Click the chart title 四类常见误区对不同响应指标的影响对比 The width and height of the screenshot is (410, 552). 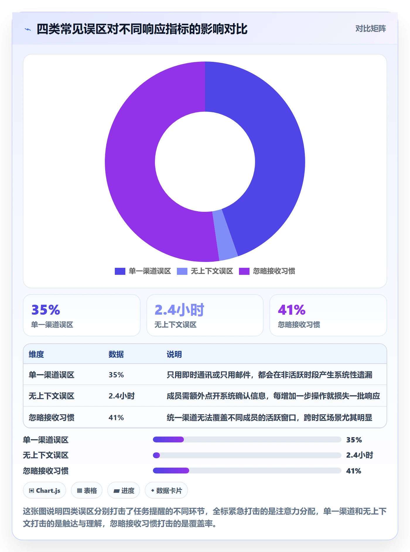(142, 29)
